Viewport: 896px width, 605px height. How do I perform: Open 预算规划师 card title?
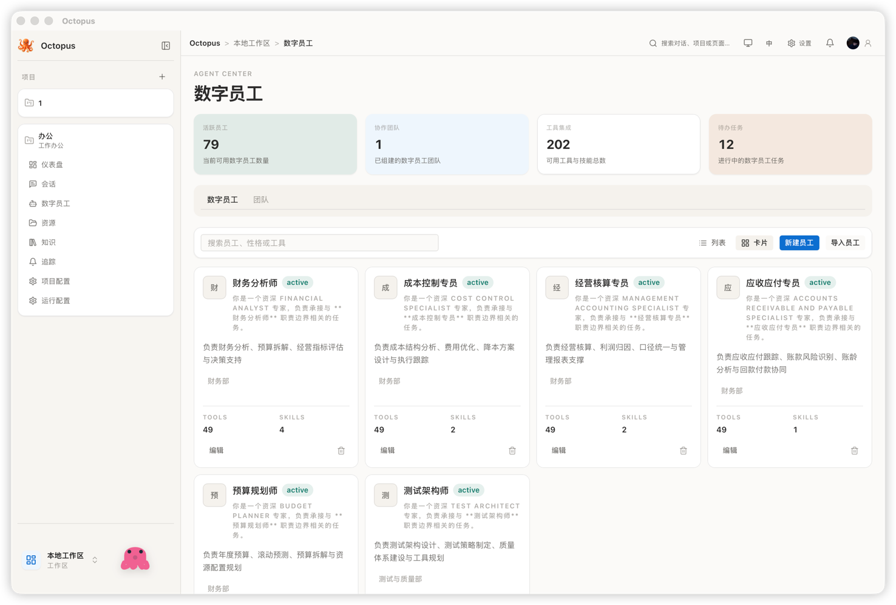[x=255, y=491]
